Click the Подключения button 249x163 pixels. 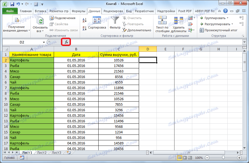pyautogui.click(x=62, y=18)
